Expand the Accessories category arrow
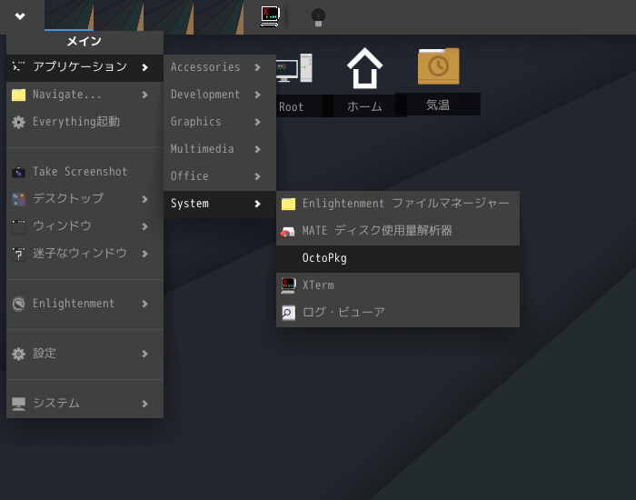The height and width of the screenshot is (500, 636). [257, 67]
